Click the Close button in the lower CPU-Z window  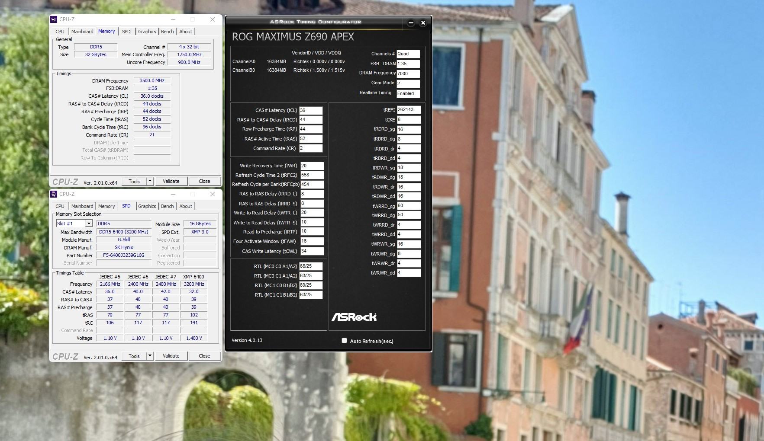pos(204,356)
